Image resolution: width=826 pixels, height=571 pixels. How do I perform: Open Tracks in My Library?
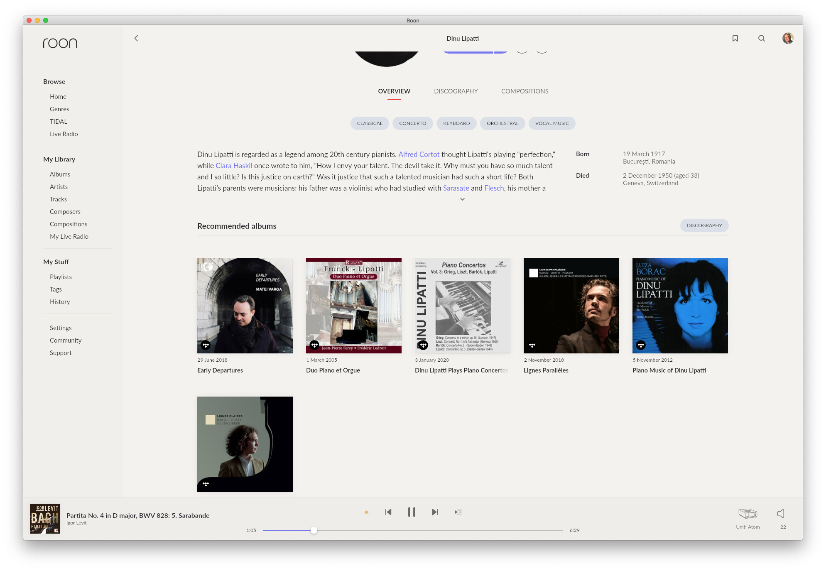58,199
